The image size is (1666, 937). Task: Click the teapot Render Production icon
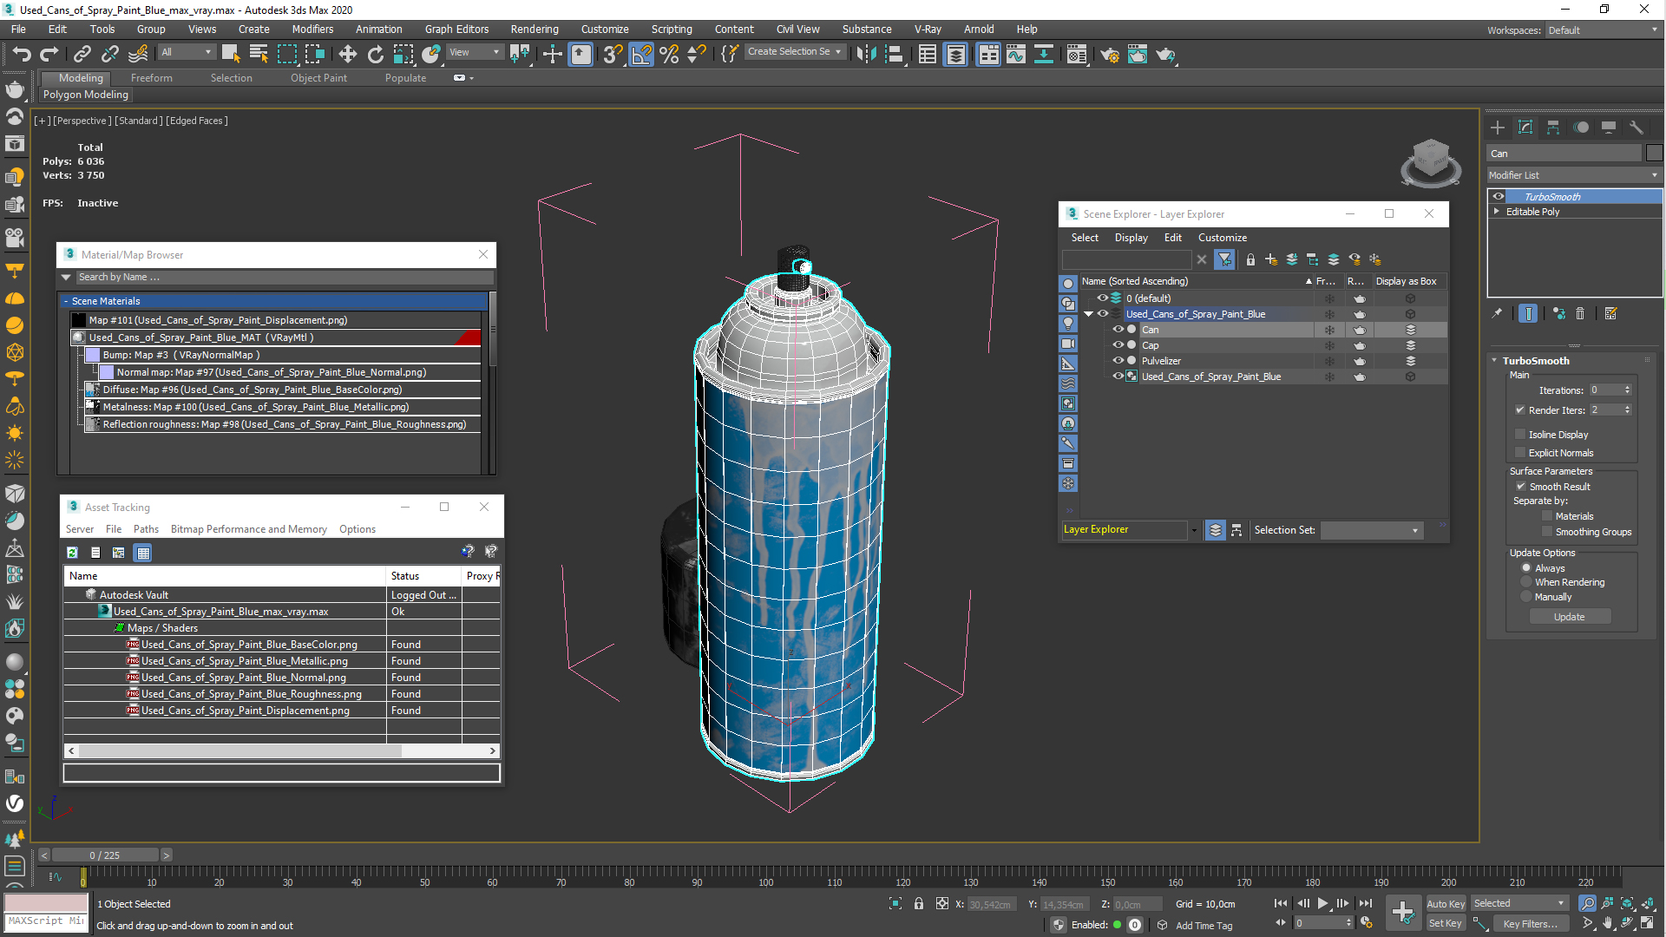[x=1165, y=55]
